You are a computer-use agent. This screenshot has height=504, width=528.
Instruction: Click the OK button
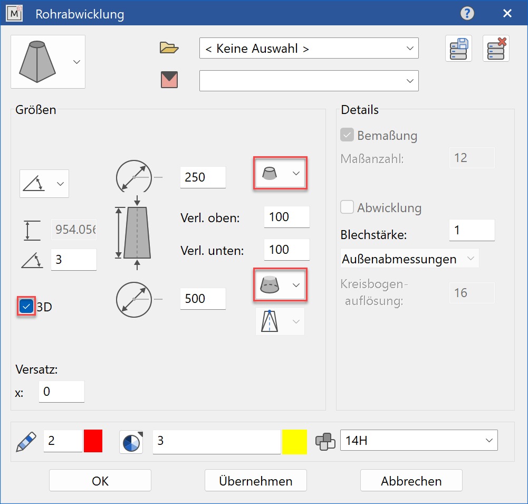coord(100,480)
